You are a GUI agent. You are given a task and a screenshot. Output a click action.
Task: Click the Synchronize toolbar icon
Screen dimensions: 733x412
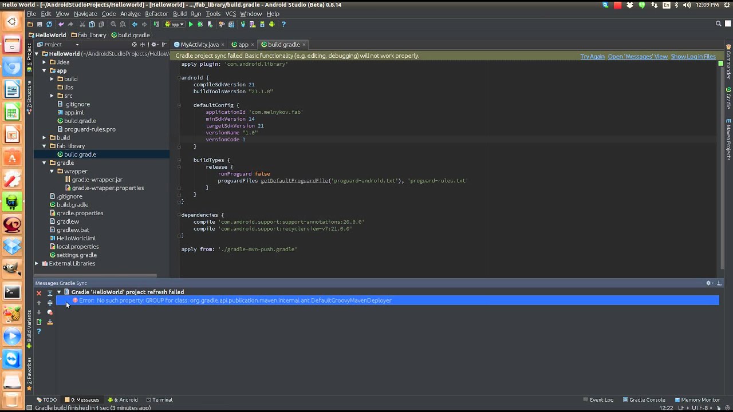(49, 24)
